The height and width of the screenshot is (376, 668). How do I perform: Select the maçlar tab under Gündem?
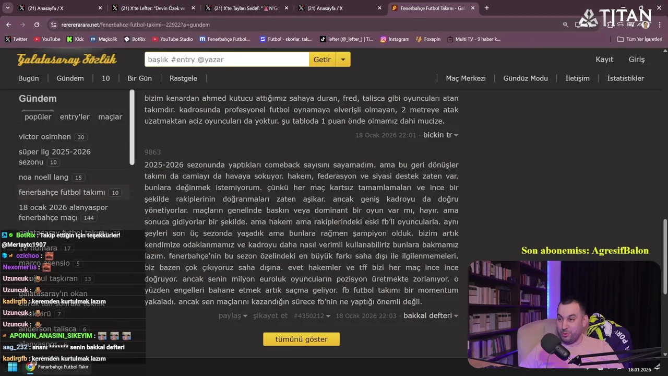click(x=110, y=117)
